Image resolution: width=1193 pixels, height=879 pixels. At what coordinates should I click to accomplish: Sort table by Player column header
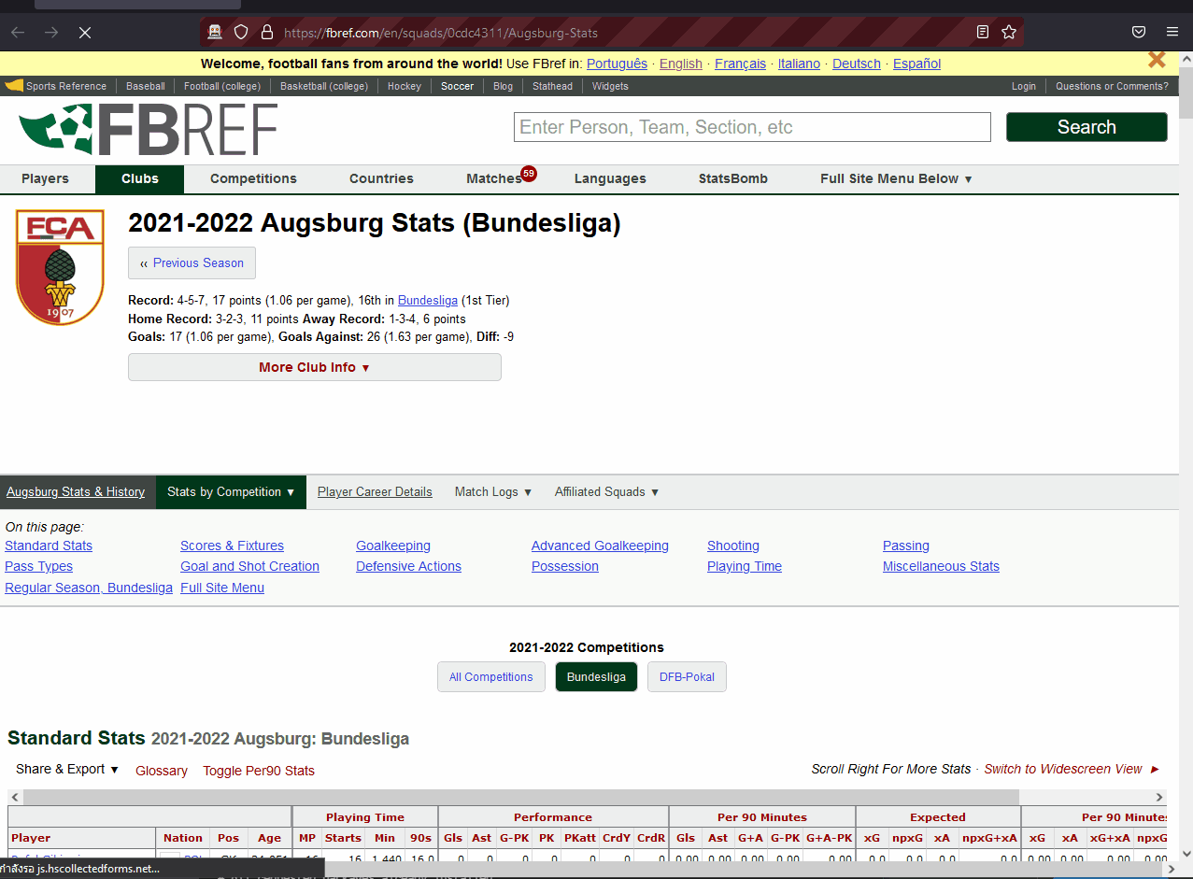[x=82, y=838]
